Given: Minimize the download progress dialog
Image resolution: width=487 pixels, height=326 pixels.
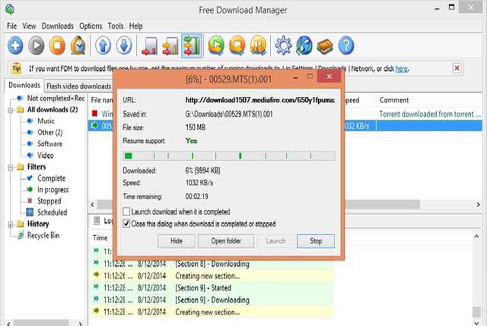Looking at the screenshot, I should tap(295, 77).
